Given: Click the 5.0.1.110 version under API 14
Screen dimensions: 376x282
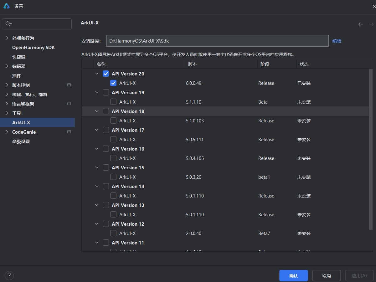Looking at the screenshot, I should (195, 196).
